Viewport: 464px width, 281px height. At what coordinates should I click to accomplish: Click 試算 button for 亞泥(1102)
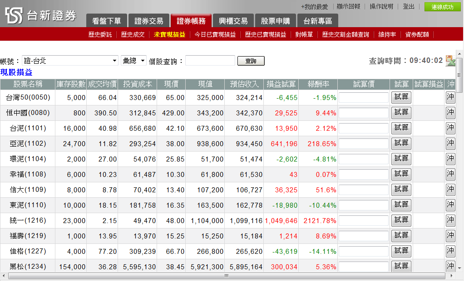(401, 143)
